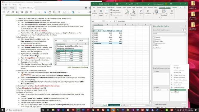Click Insert Slicer in the Filter group
Viewport: 199px width, 112px height.
click(115, 10)
